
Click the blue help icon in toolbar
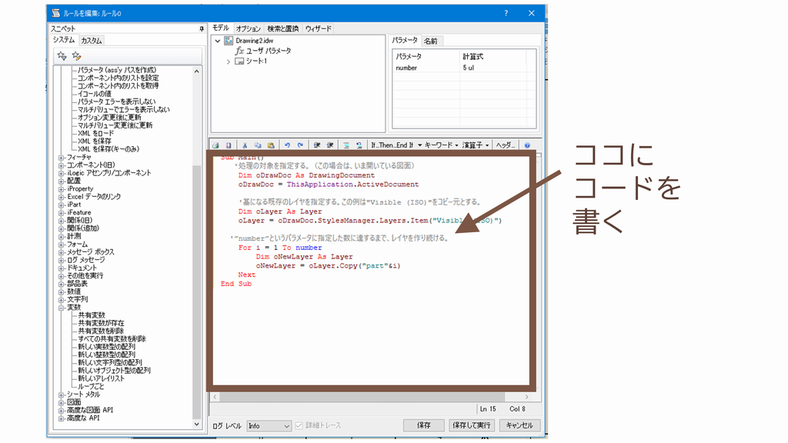(527, 145)
